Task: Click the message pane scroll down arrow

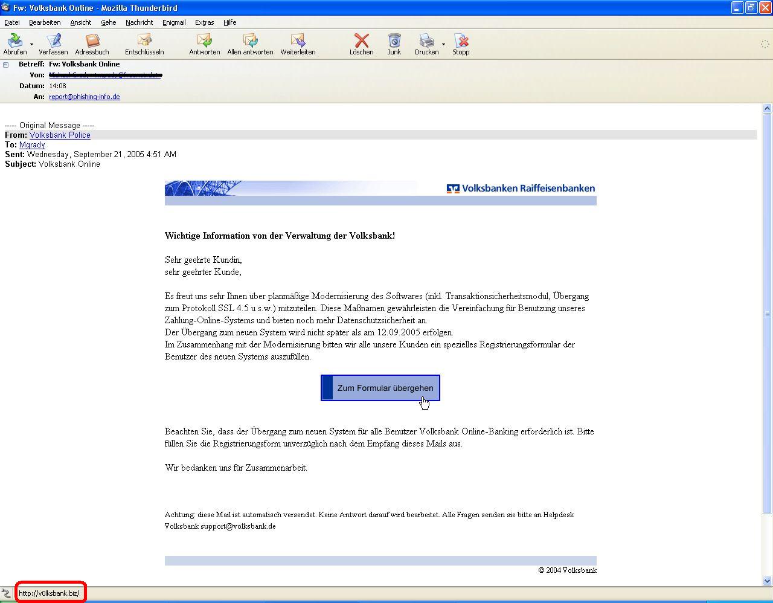Action: 767,581
